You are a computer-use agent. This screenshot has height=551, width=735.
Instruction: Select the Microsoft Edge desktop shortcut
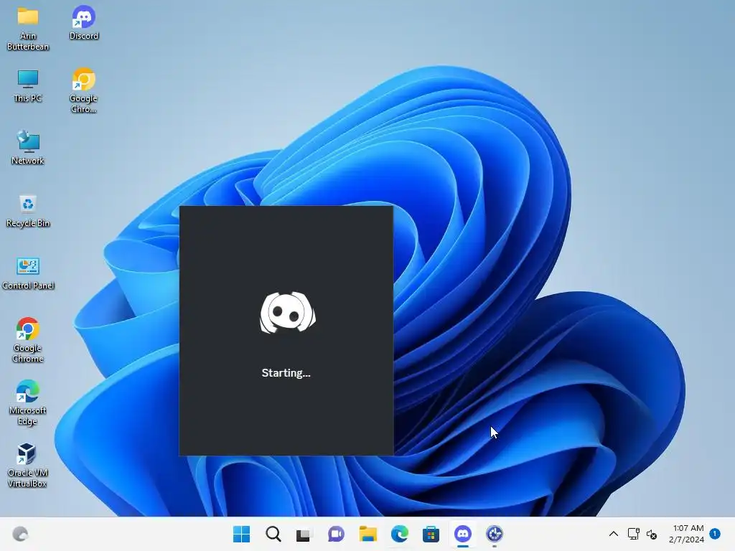click(x=28, y=403)
